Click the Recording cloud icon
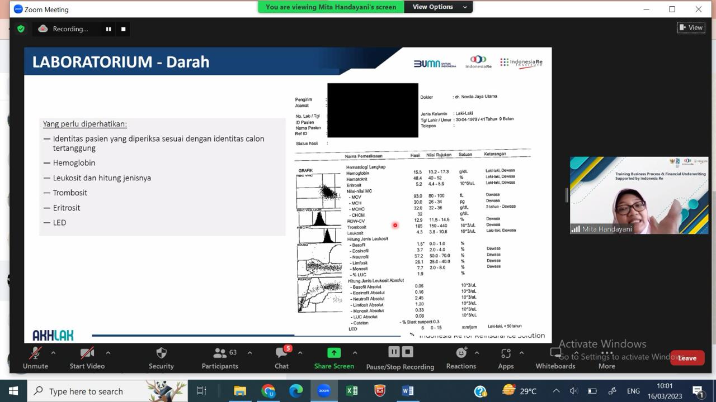 pos(43,28)
